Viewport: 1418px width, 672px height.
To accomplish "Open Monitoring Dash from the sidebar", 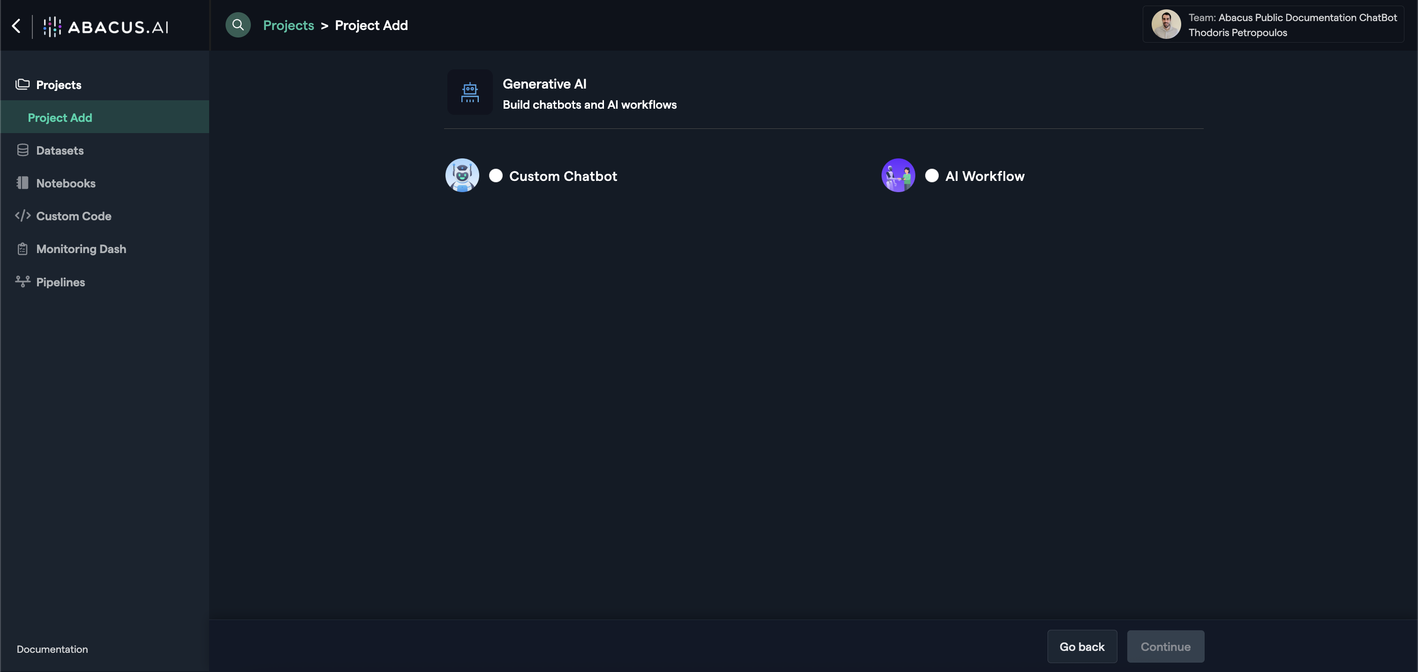I will click(x=81, y=249).
